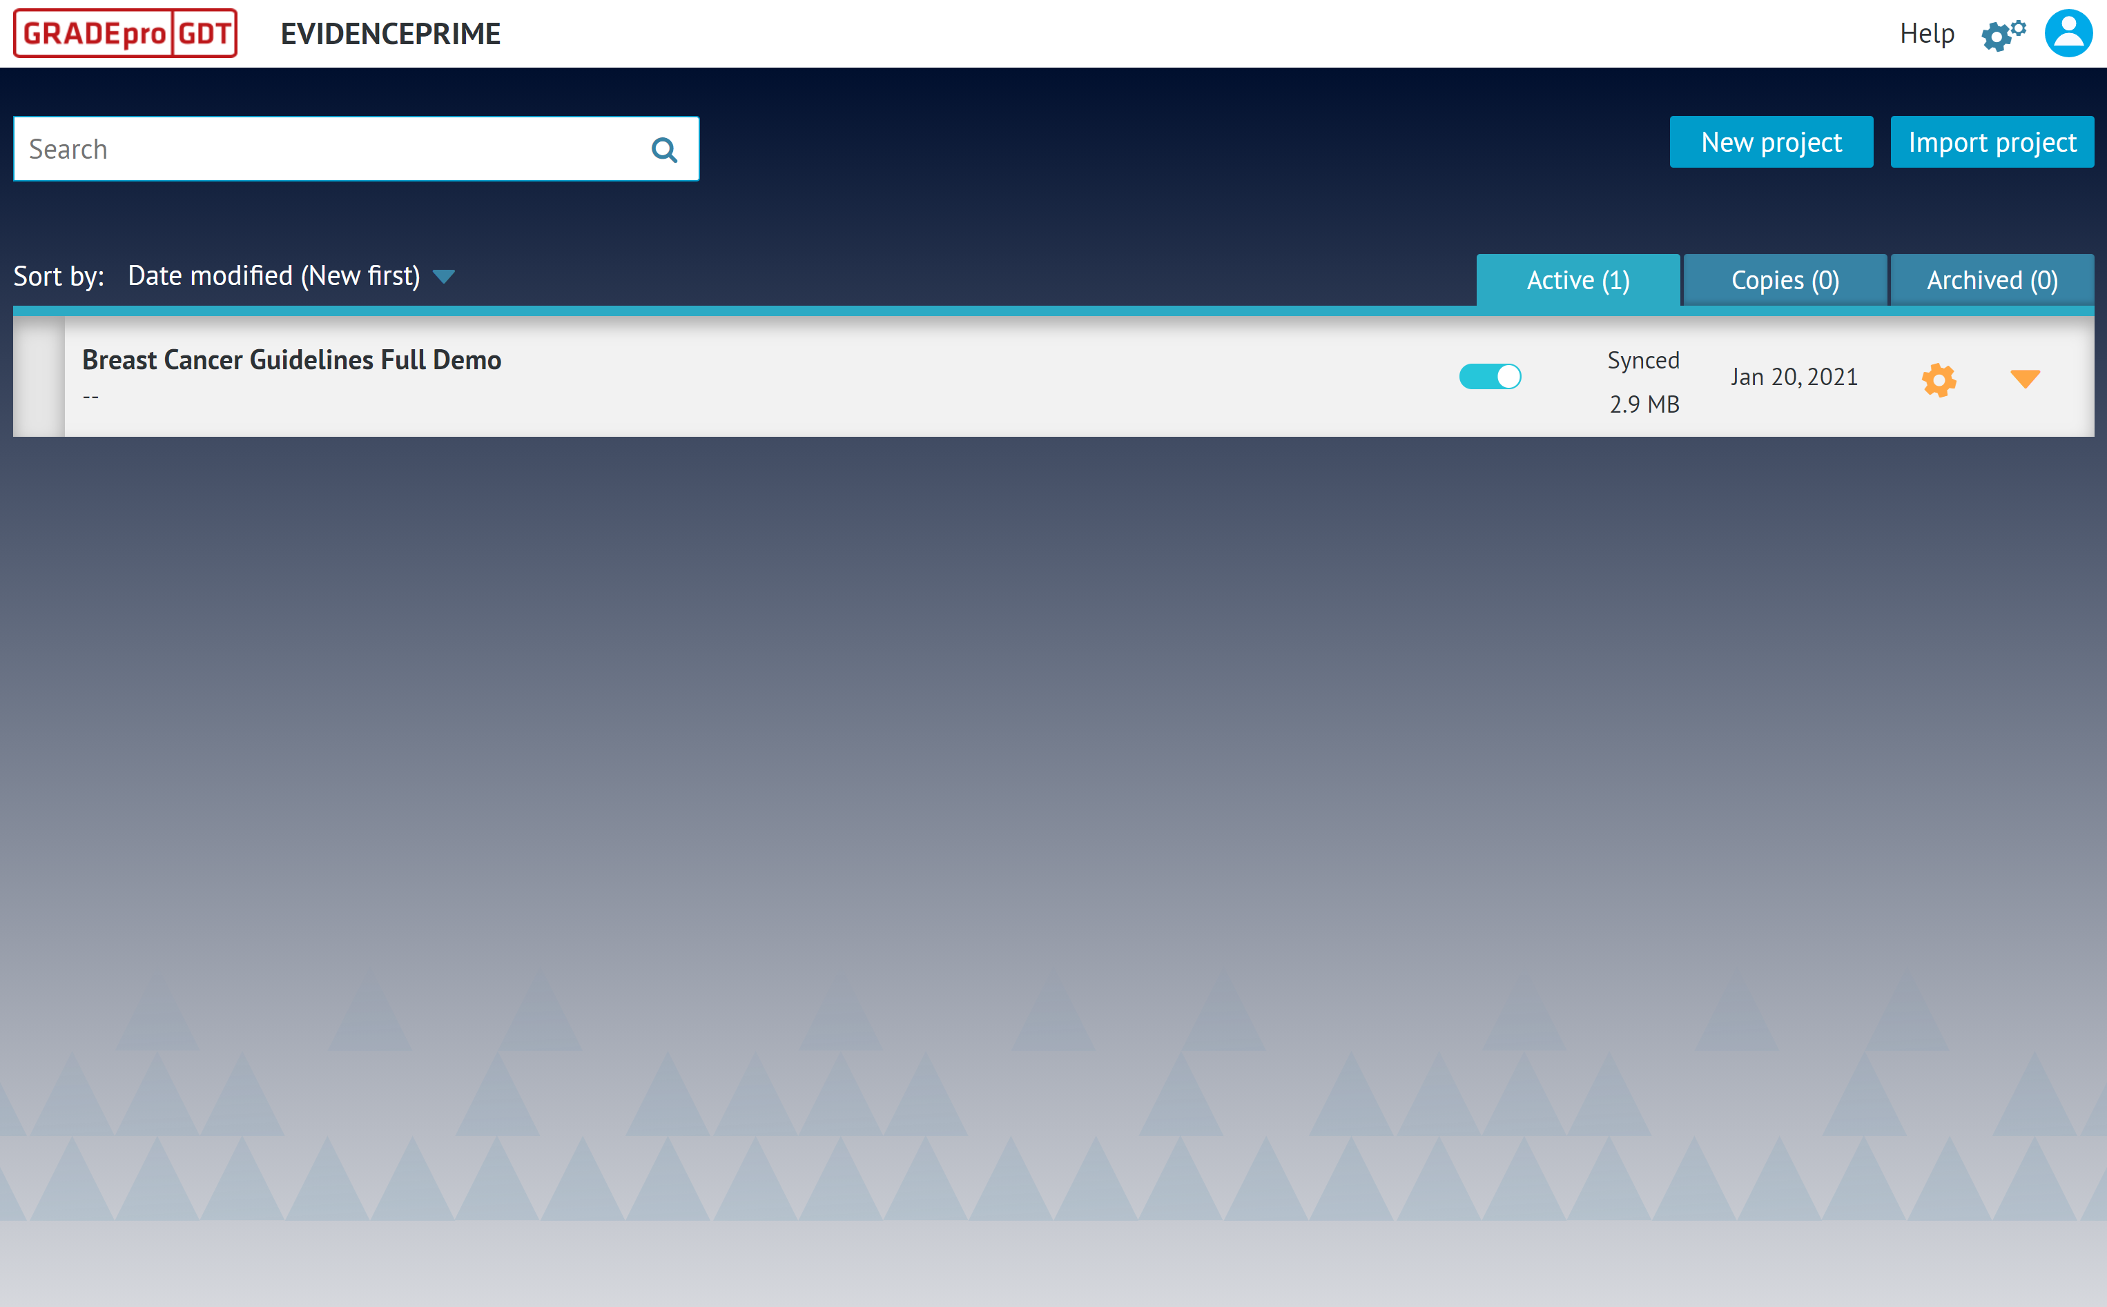Image resolution: width=2107 pixels, height=1307 pixels.
Task: Open the settings gears icon in header
Action: [2003, 35]
